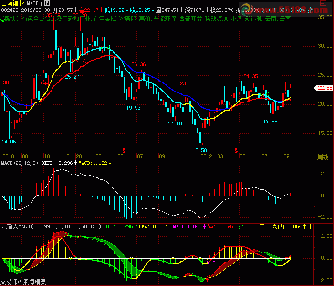Click the 26.36 peak price label
The image size is (334, 286).
(138, 64)
